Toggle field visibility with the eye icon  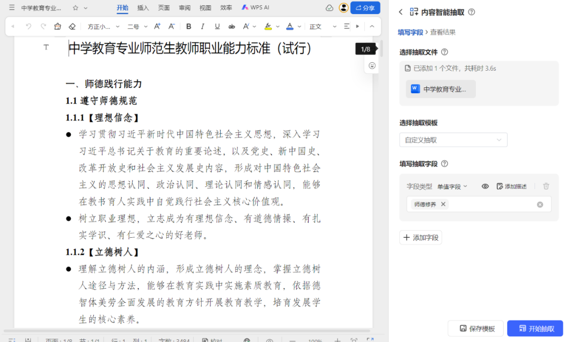(x=485, y=186)
